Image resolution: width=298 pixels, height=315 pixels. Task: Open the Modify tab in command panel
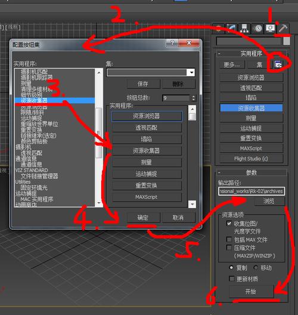point(231,28)
